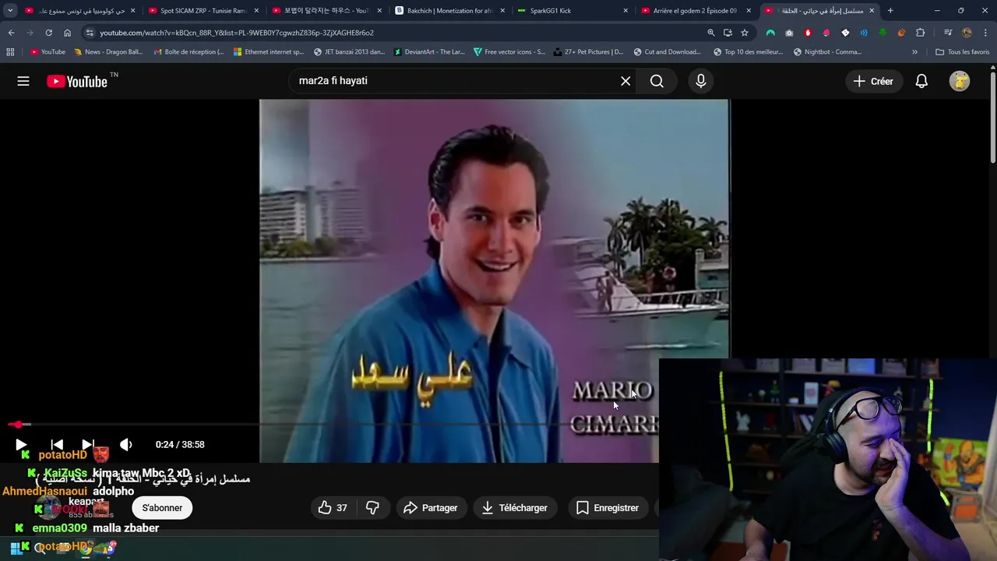Expand the hidden bookmarks overflow chevron
Viewport: 997px width, 561px height.
(x=914, y=52)
